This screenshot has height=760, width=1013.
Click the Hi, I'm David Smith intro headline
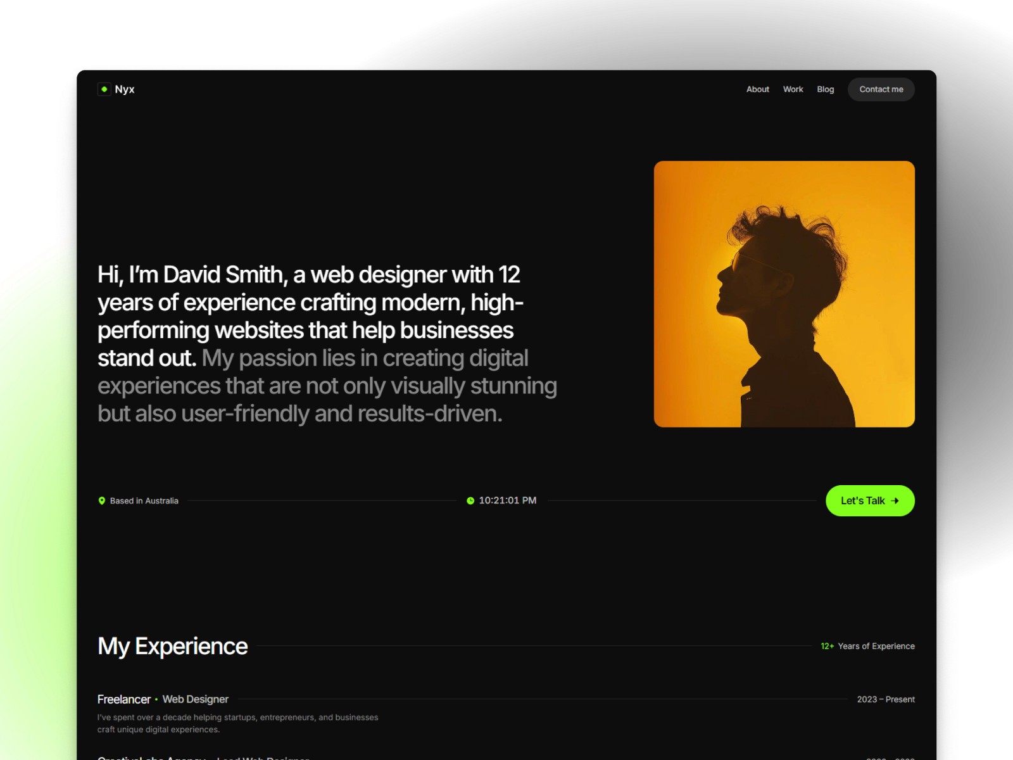310,316
